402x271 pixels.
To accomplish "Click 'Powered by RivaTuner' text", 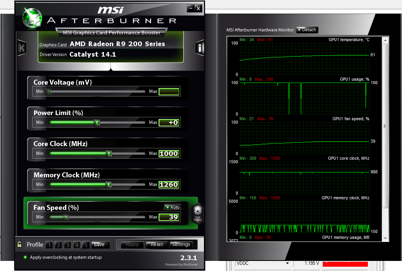I will pos(181,264).
